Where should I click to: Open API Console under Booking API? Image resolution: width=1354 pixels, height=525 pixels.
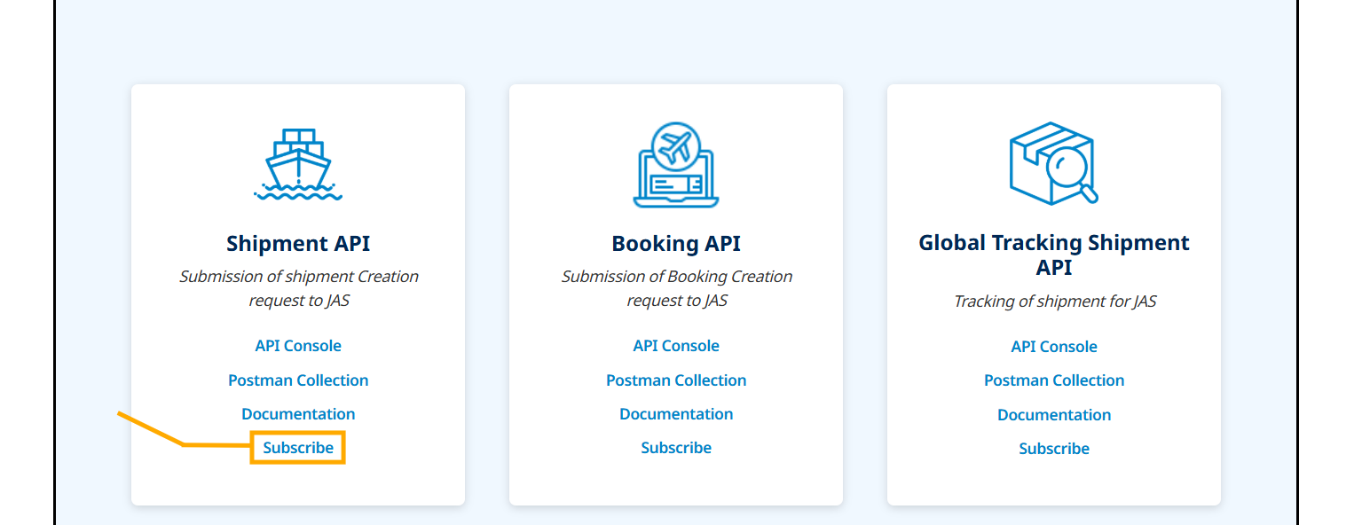point(676,346)
